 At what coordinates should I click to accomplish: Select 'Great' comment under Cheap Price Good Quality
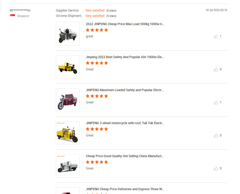[x=89, y=168]
